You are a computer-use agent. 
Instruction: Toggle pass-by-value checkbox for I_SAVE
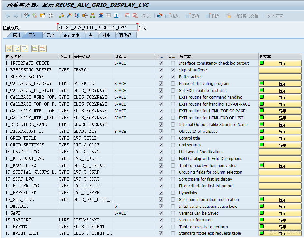click(173, 213)
